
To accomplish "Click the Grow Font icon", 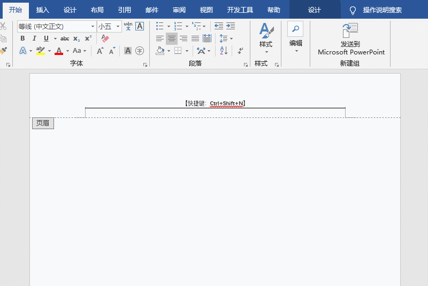I will pyautogui.click(x=100, y=51).
